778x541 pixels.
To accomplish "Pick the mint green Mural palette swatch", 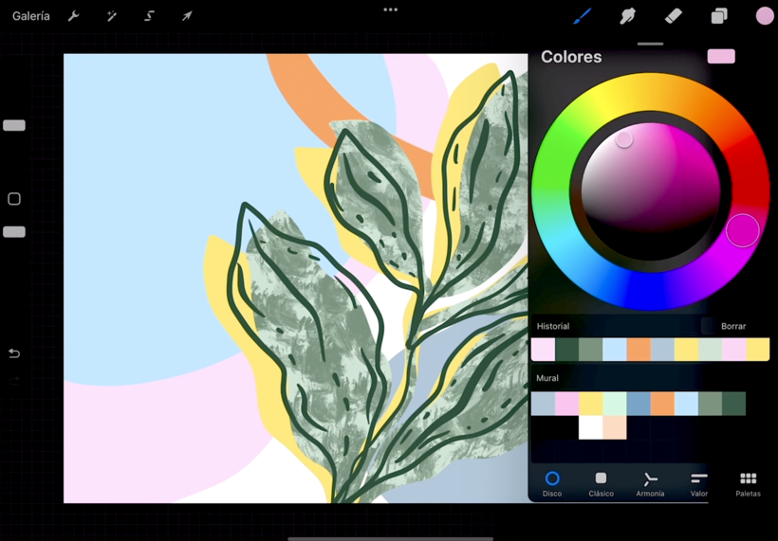I will point(614,404).
